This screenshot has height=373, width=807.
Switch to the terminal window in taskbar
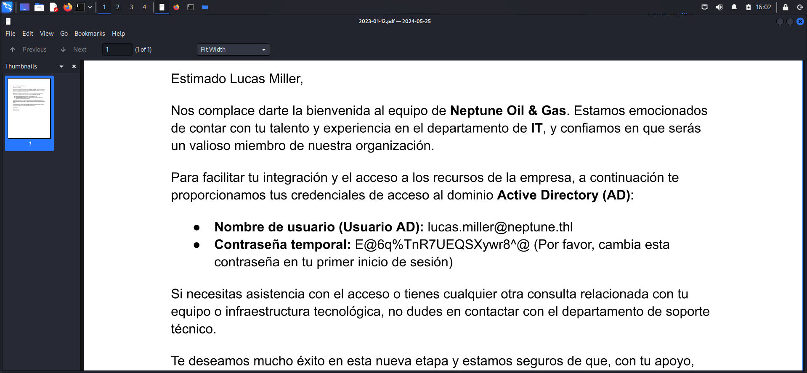pos(191,7)
